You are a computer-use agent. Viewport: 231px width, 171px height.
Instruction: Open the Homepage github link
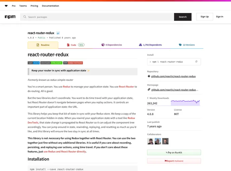coord(175,90)
